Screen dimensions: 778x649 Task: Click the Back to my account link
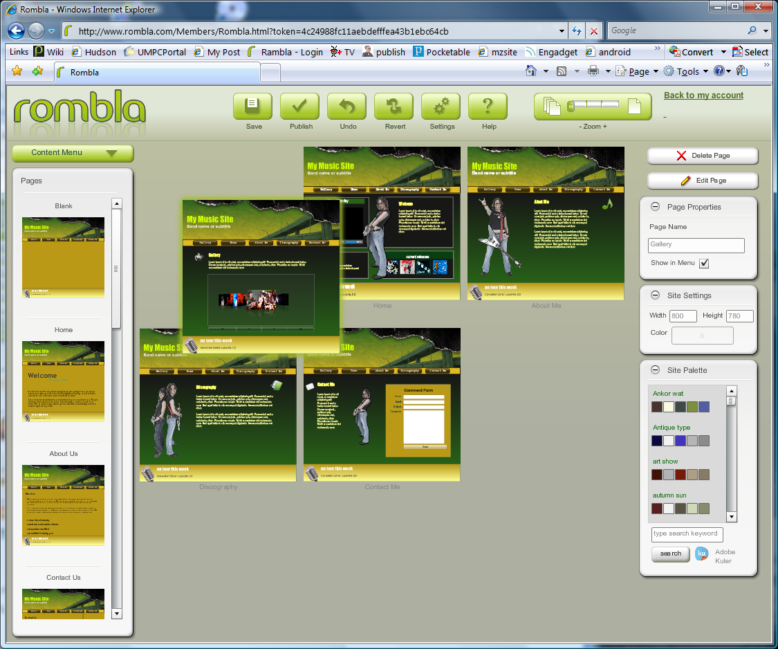pyautogui.click(x=703, y=95)
